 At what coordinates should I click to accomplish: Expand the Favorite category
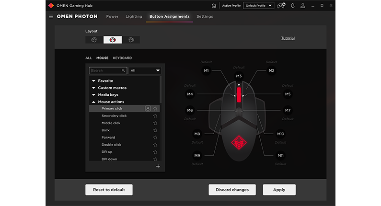93,80
